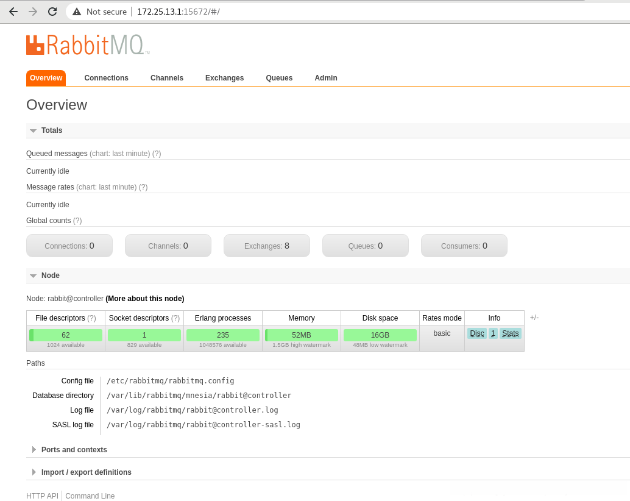The height and width of the screenshot is (501, 630).
Task: Click the Stats info tag
Action: (x=510, y=333)
